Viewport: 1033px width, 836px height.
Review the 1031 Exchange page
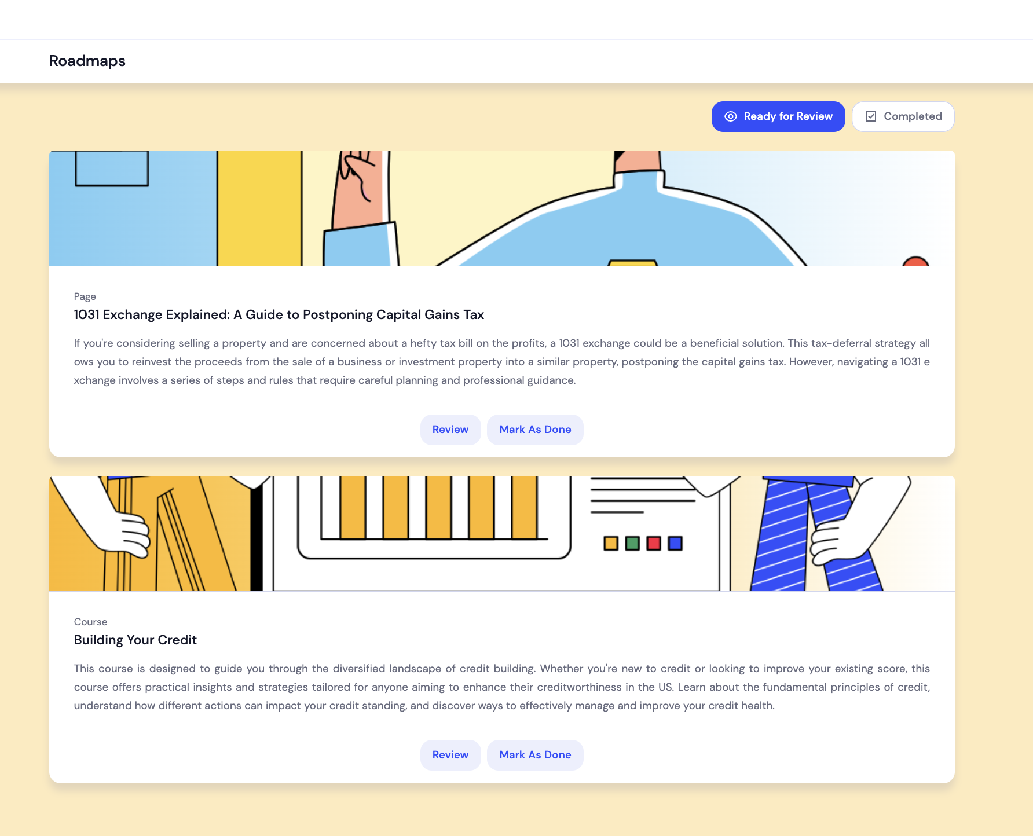point(450,430)
